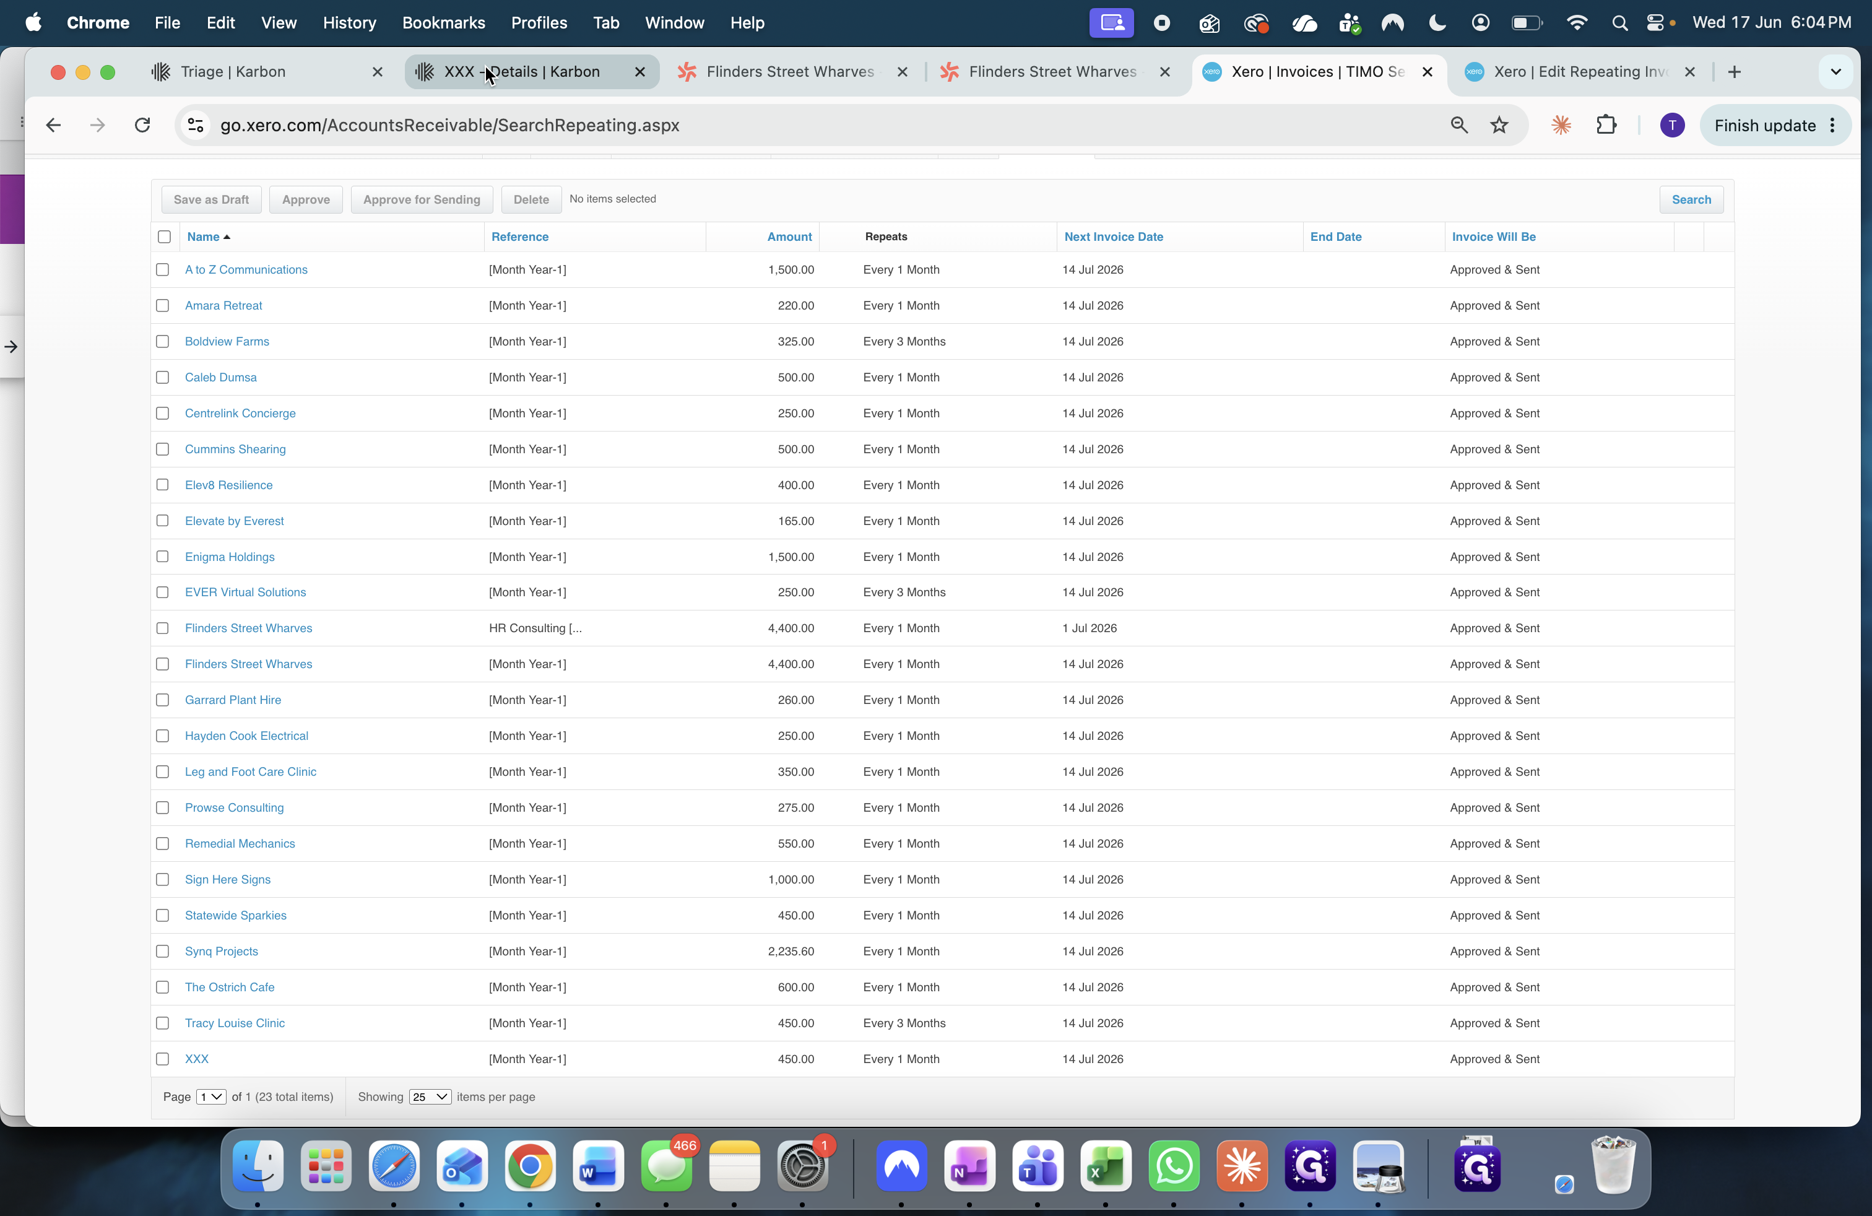
Task: Click the Approve button
Action: (x=306, y=200)
